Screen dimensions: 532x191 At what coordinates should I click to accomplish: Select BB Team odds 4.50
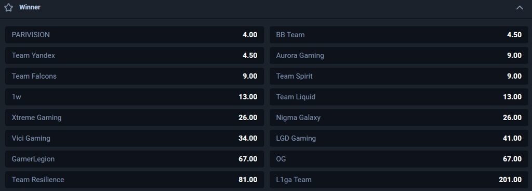(398, 35)
